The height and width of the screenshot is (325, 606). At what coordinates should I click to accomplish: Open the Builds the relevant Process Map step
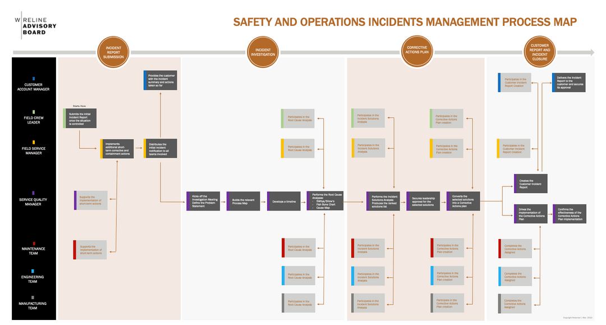coord(244,201)
